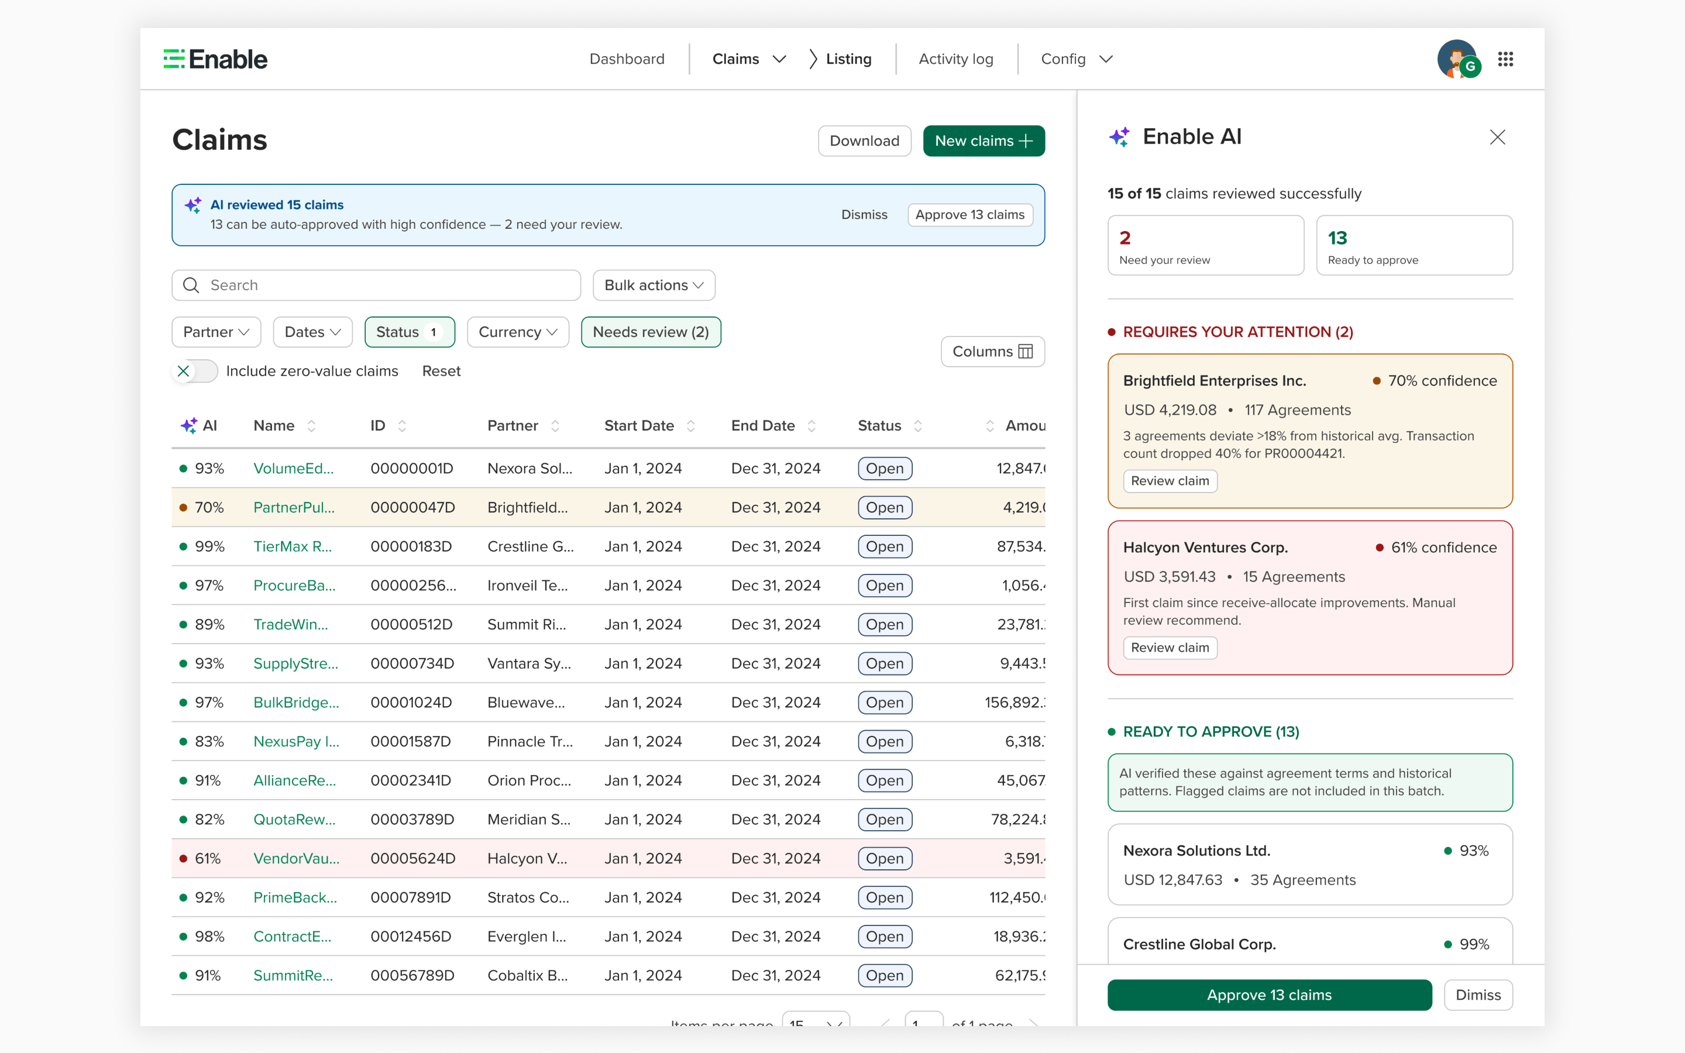The image size is (1685, 1053).
Task: Close the Enable AI panel
Action: coord(1498,137)
